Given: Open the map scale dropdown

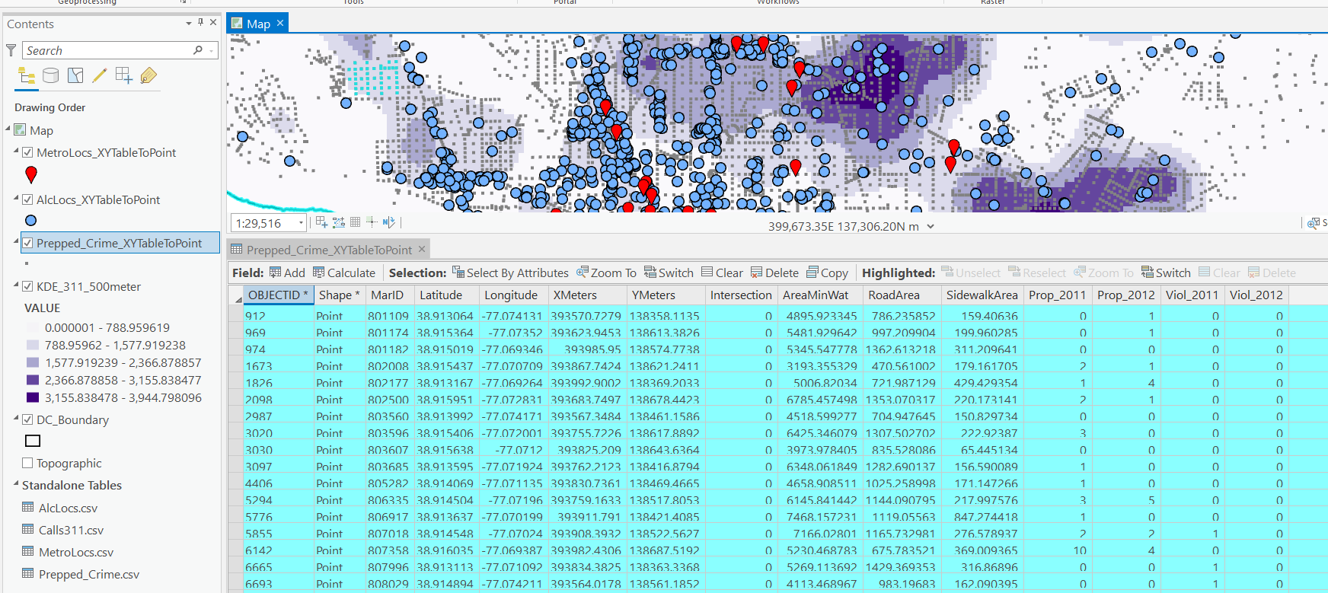Looking at the screenshot, I should 302,223.
